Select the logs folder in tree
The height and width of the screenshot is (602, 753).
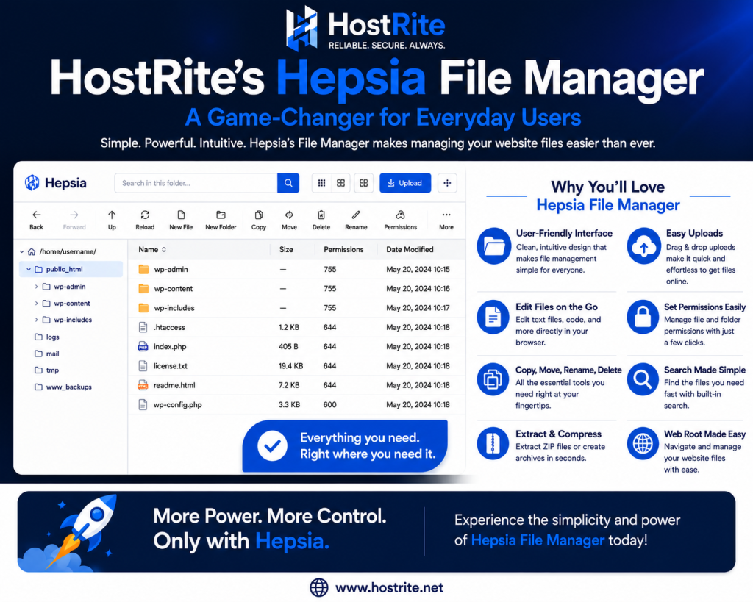47,337
